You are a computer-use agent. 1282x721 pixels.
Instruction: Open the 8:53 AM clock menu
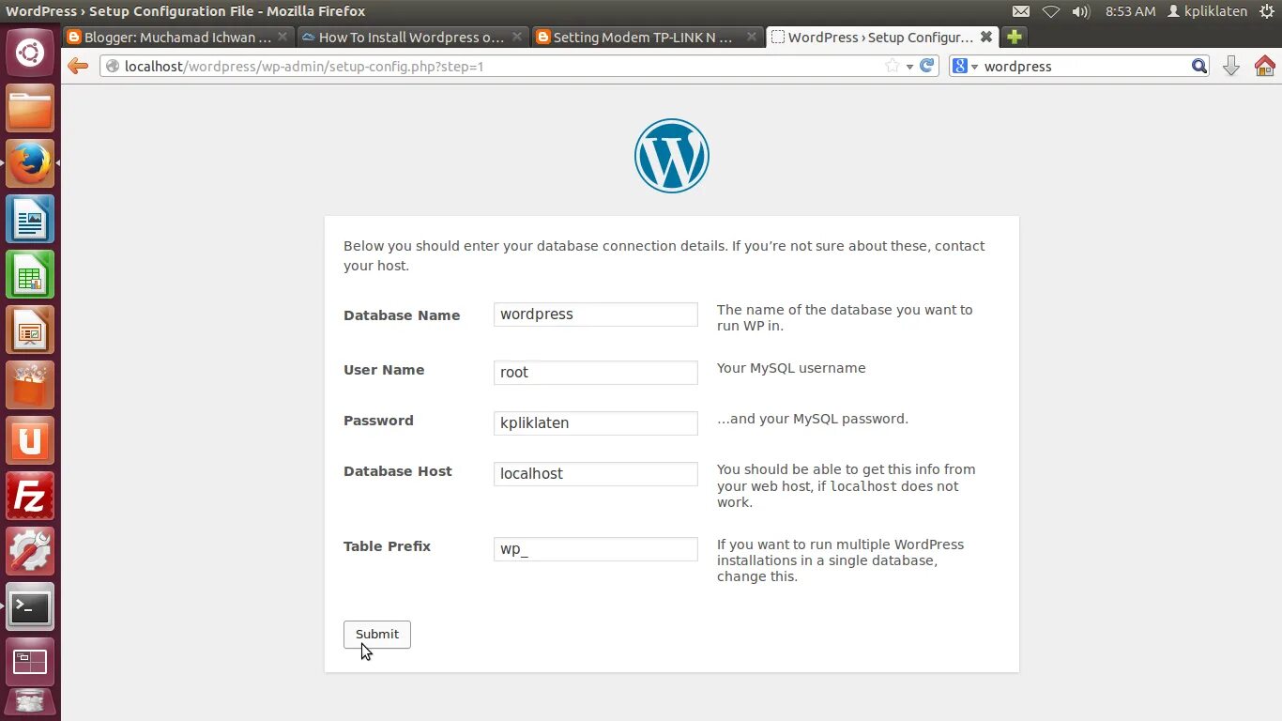click(1130, 11)
